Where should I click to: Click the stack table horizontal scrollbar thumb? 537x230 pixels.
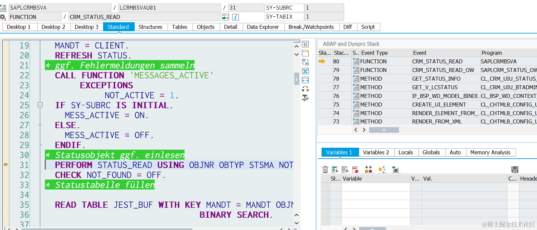pos(384,130)
